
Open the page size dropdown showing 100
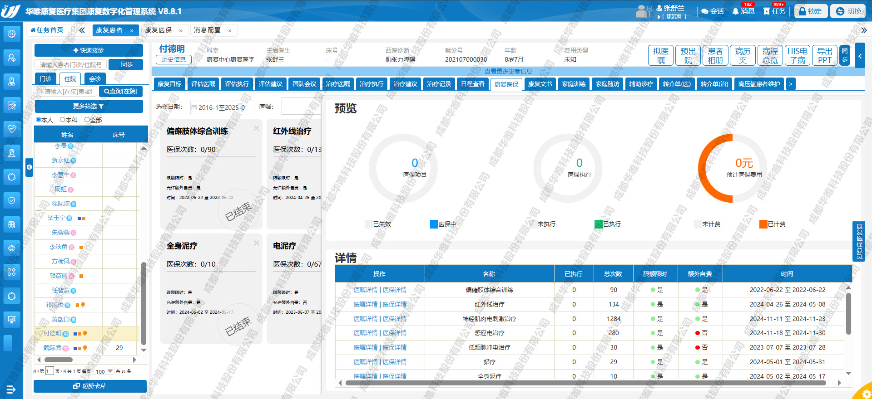[104, 371]
